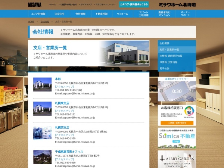Click カタログ・資料請求はこちら button
224x168 pixels.
point(134,4)
